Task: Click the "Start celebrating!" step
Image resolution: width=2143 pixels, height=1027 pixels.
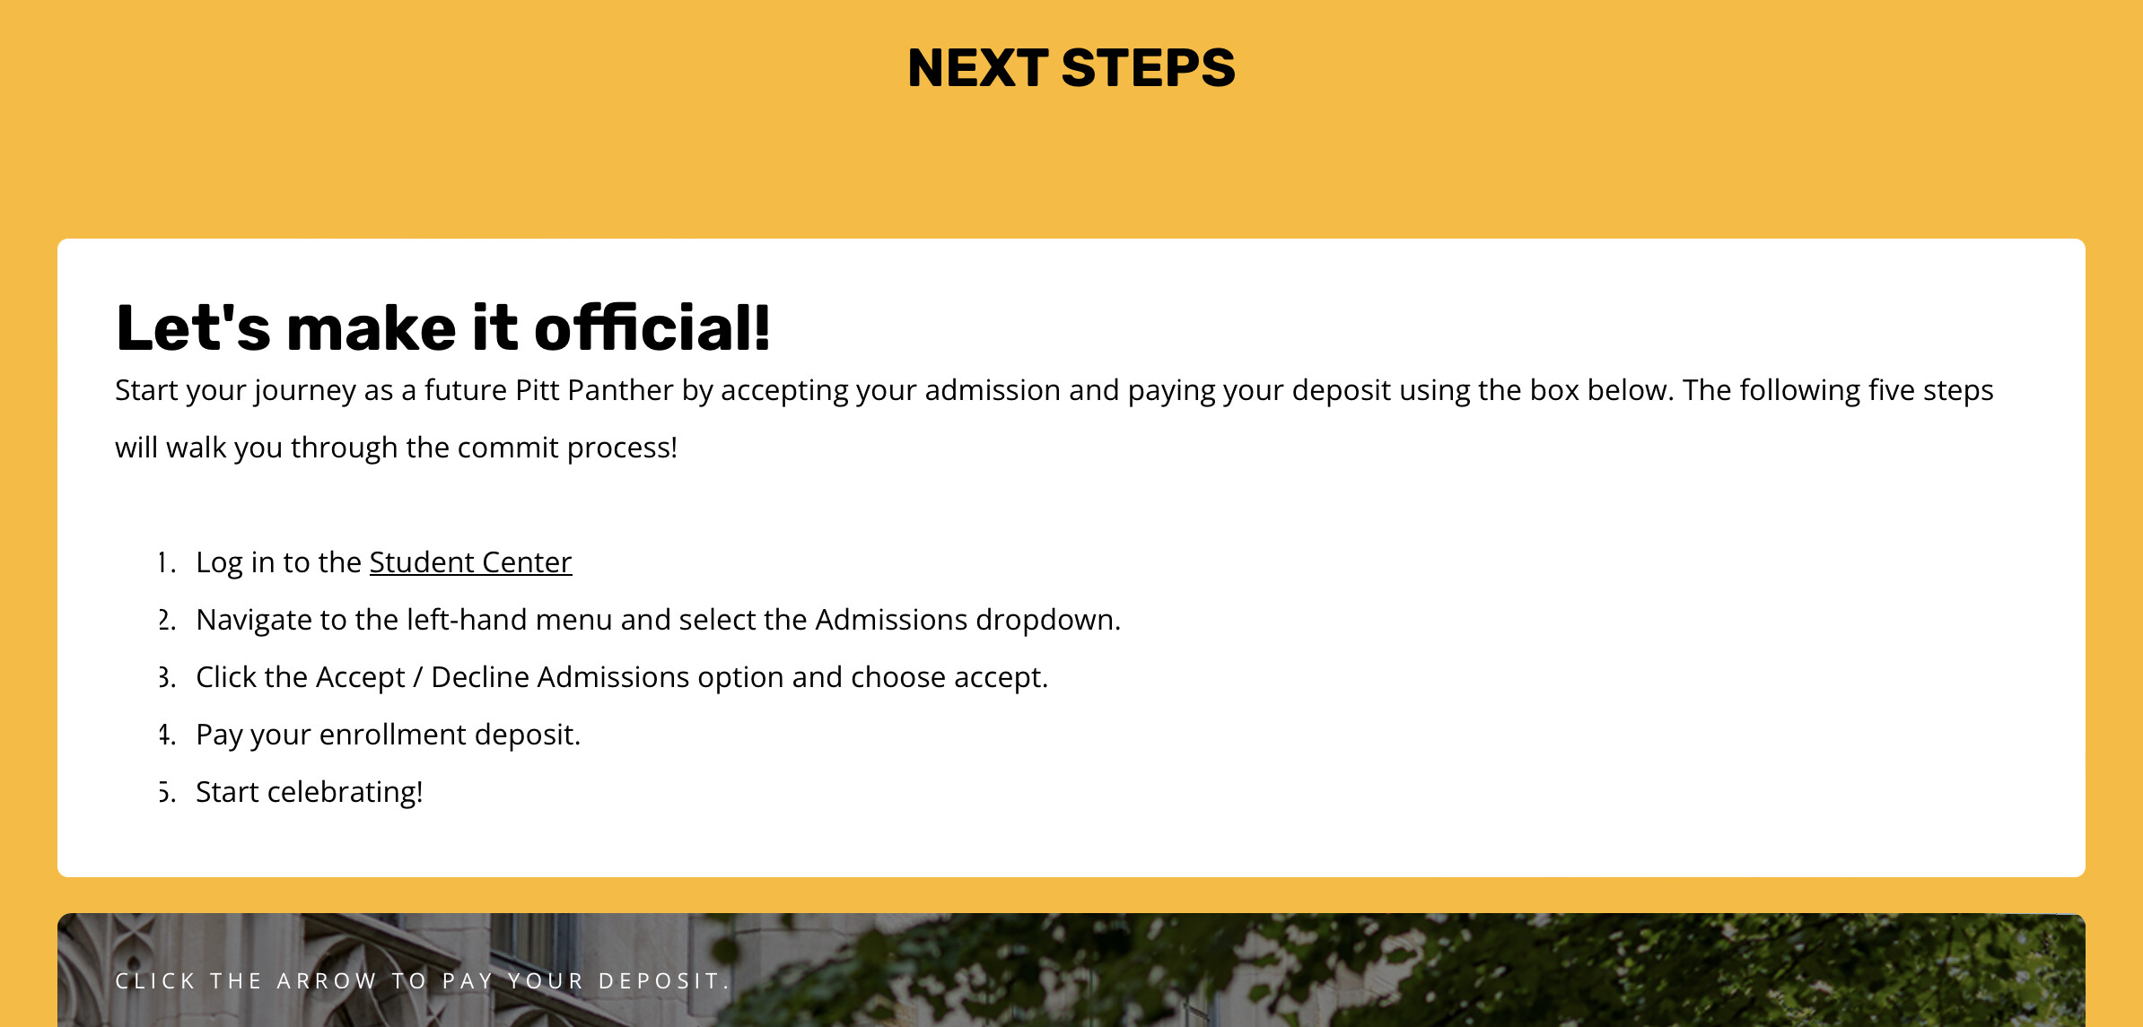Action: pos(309,792)
